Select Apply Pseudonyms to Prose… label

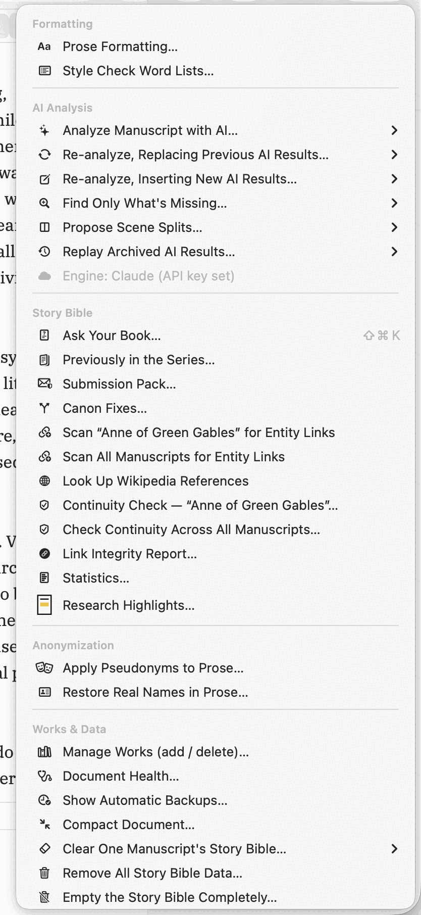tap(153, 668)
